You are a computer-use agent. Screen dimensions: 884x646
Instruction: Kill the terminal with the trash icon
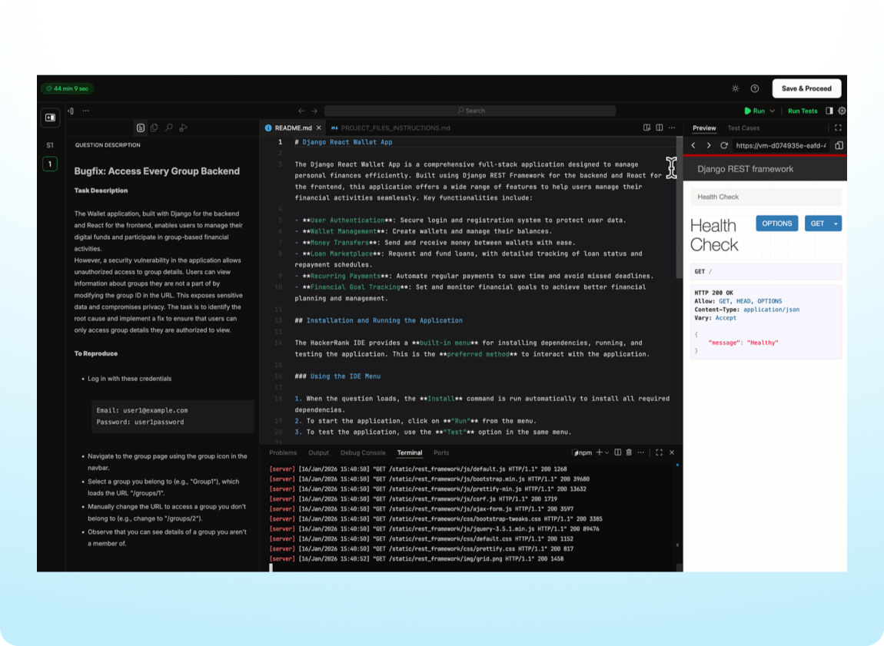point(629,452)
